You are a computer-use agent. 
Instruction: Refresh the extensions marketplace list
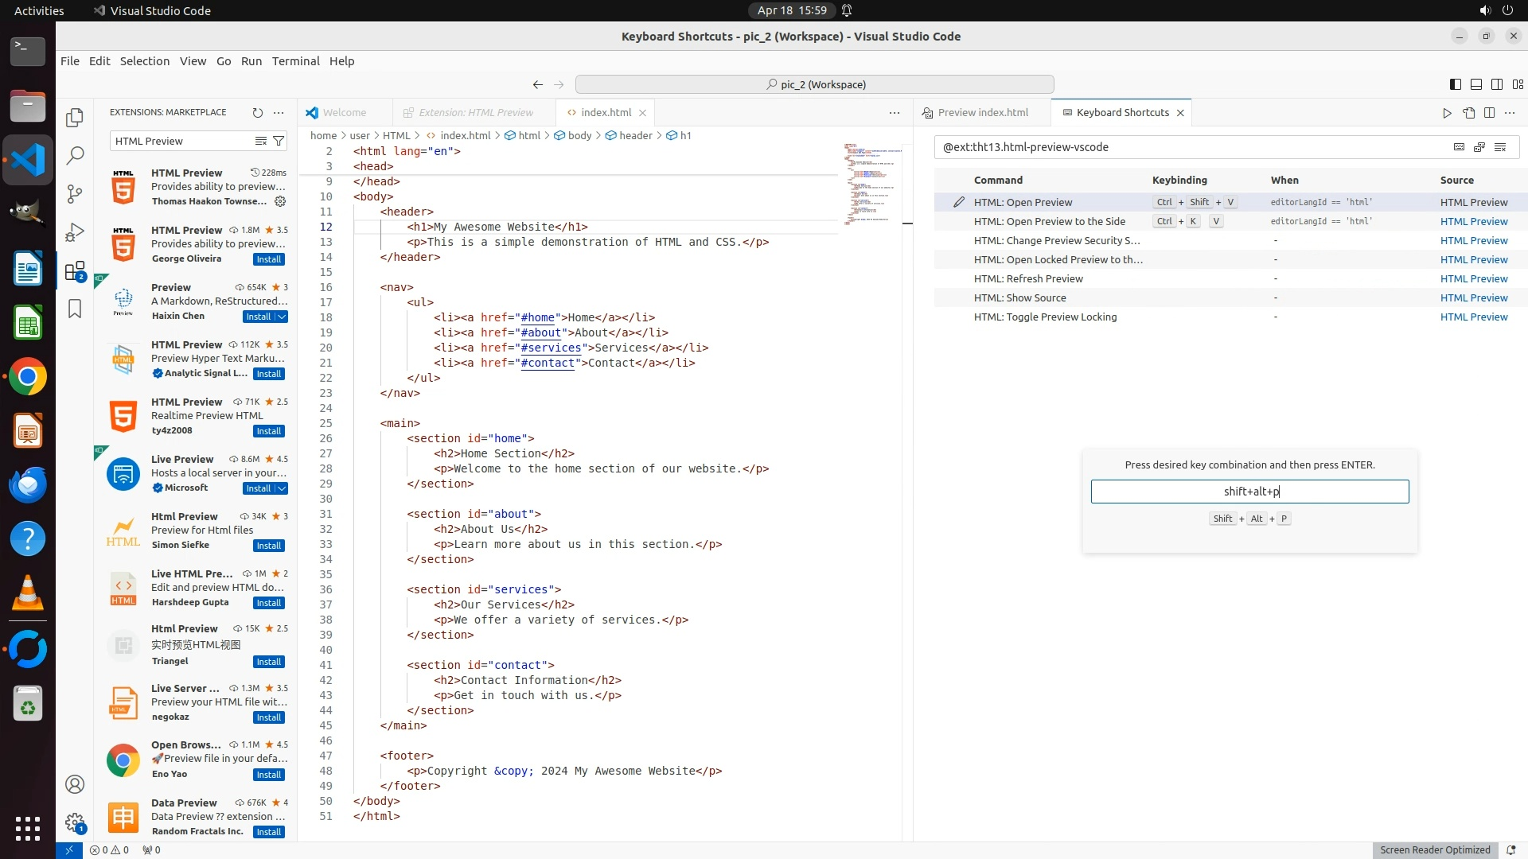(257, 113)
